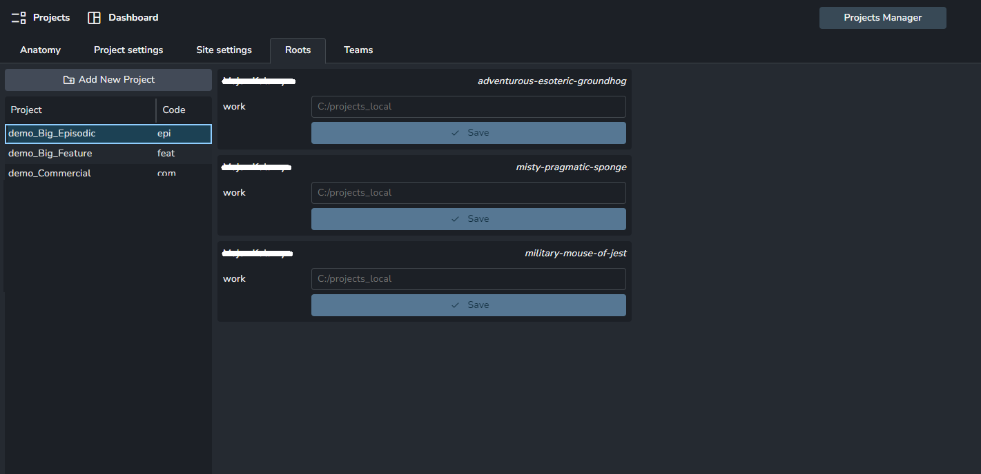Click the Projects menu icon
981x474 pixels.
coord(19,18)
